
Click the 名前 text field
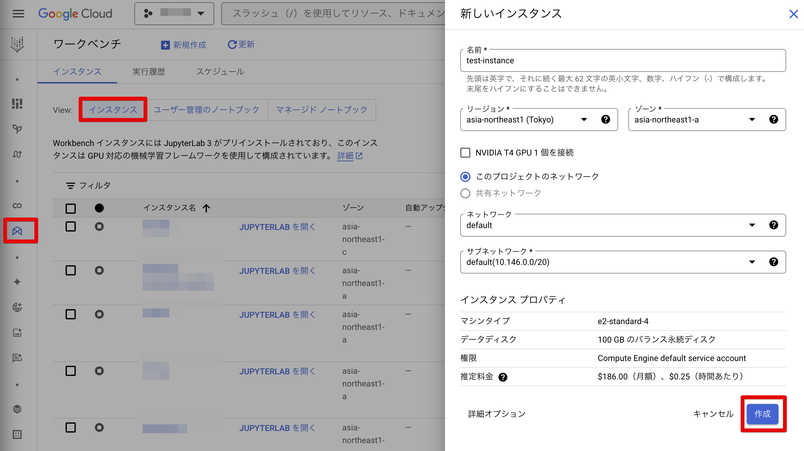coord(623,60)
